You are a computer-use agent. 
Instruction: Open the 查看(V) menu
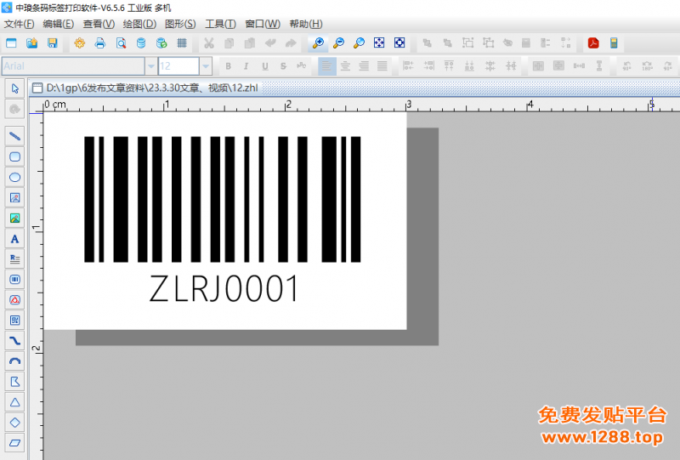(x=99, y=24)
